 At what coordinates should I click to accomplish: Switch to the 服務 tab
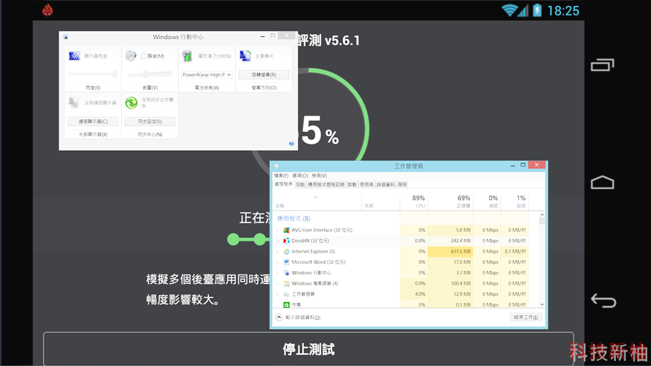coord(402,185)
